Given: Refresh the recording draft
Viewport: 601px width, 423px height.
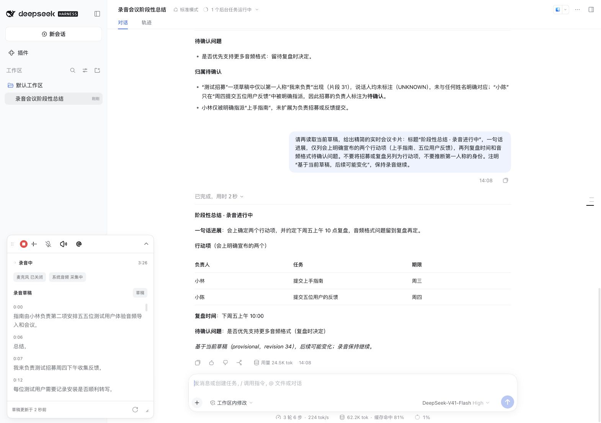Looking at the screenshot, I should coord(135,410).
